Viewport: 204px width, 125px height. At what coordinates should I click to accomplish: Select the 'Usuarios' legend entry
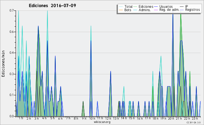click(x=163, y=6)
